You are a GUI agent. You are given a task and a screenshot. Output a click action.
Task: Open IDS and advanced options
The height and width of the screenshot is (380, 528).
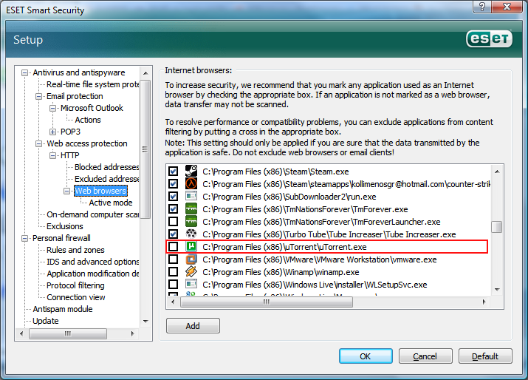(x=92, y=262)
